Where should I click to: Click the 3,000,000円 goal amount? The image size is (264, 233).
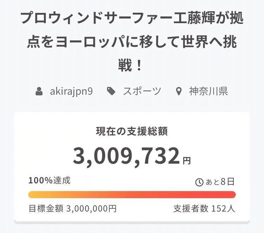point(91,208)
